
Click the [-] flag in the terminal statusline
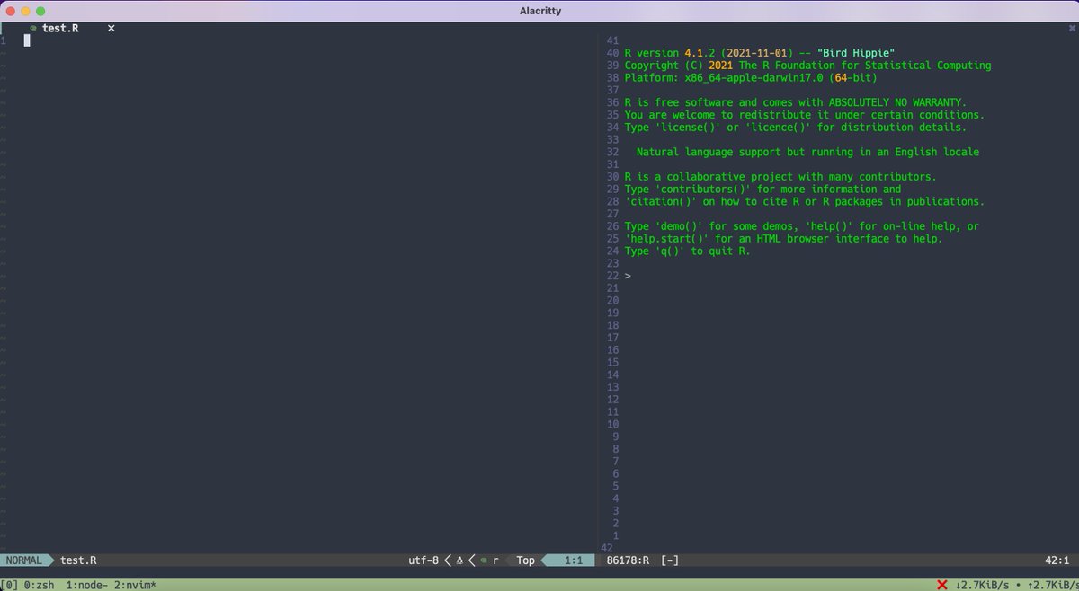point(670,560)
